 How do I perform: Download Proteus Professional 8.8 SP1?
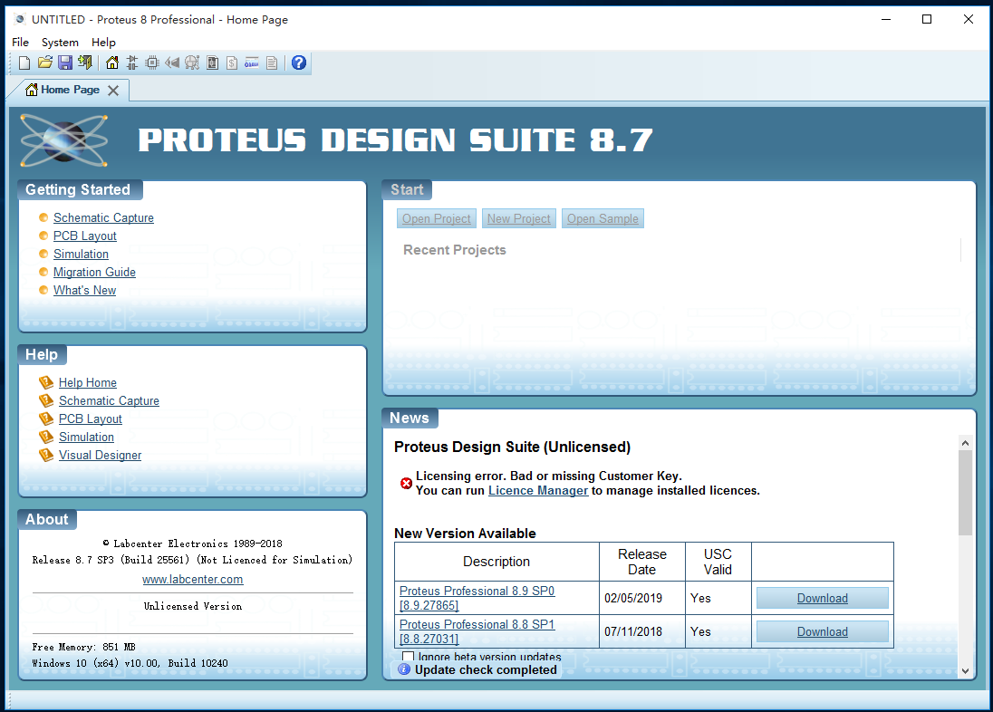(x=823, y=631)
